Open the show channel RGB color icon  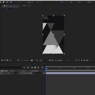coord(37,60)
